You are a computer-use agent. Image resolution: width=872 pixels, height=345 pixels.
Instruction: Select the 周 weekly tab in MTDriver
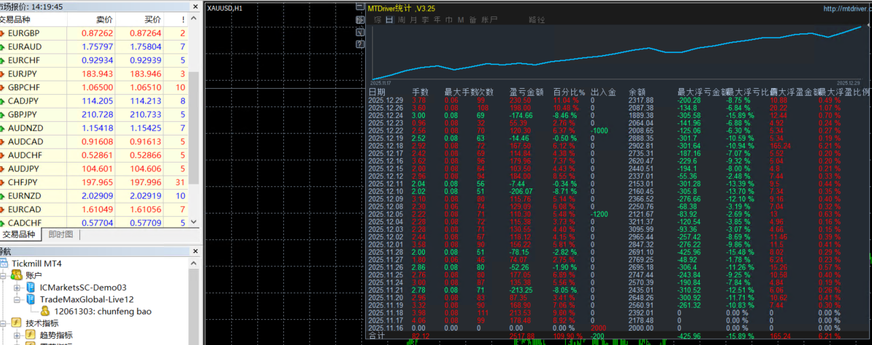pyautogui.click(x=402, y=20)
